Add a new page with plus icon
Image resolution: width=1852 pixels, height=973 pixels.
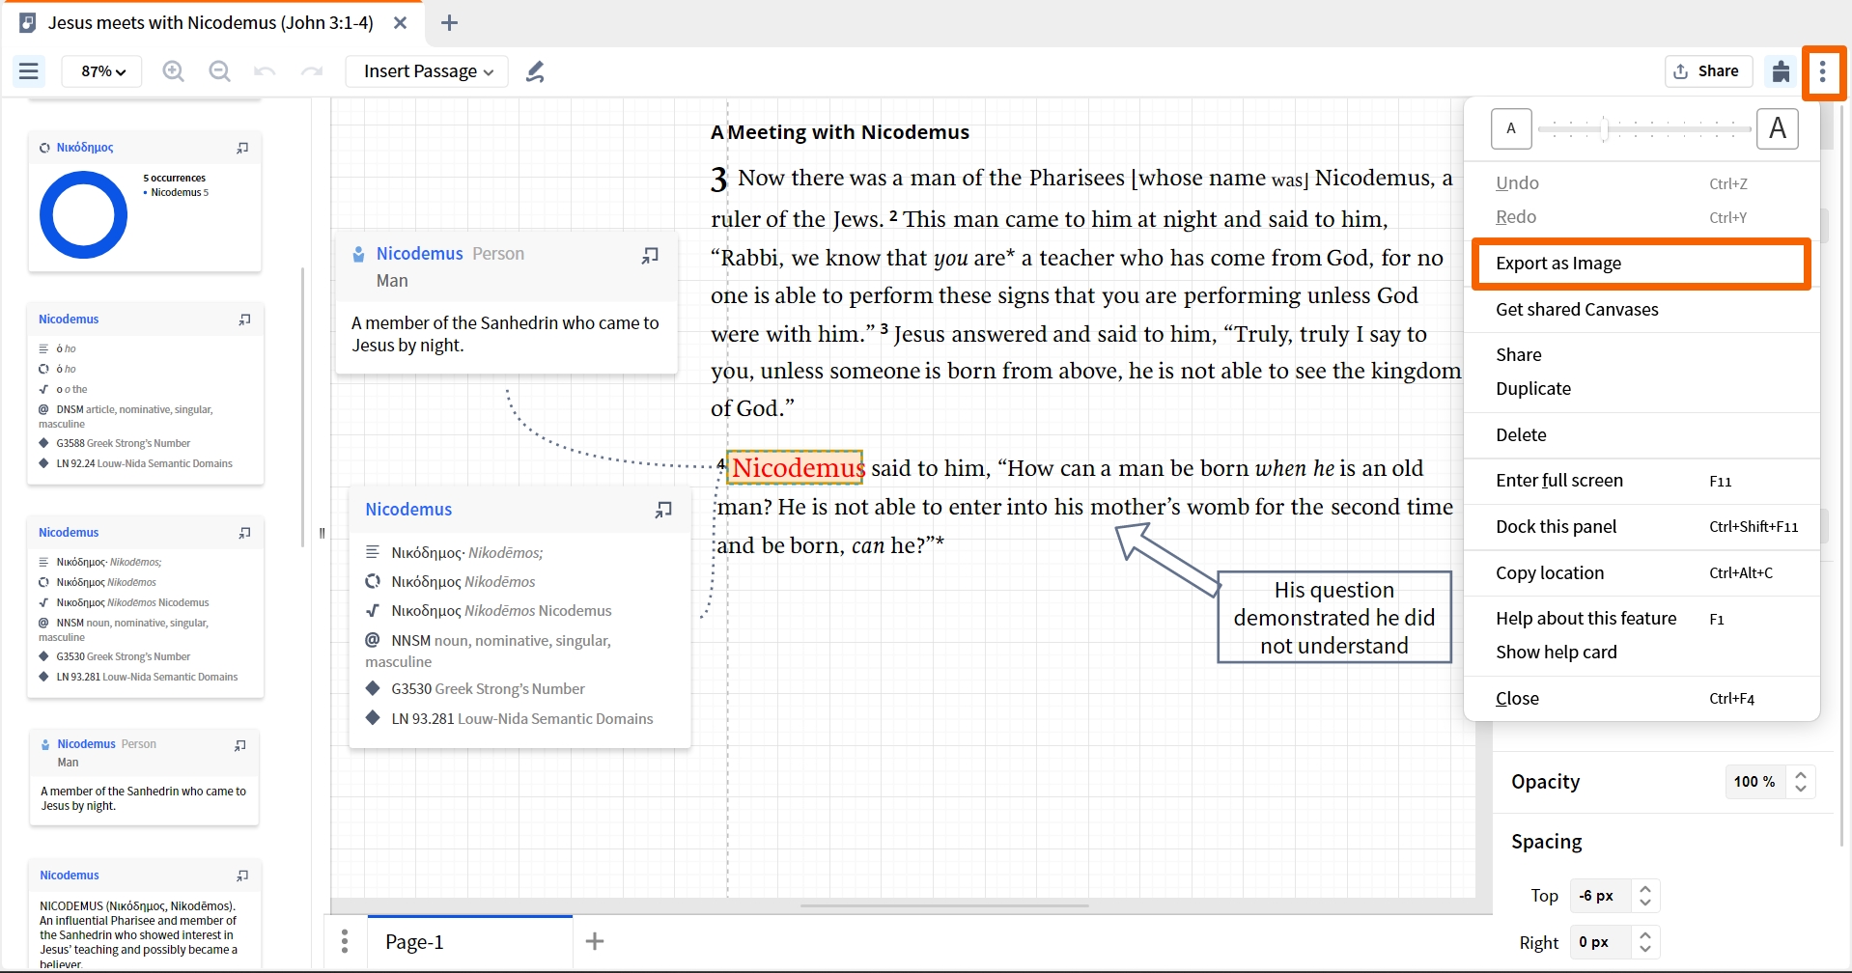[595, 941]
